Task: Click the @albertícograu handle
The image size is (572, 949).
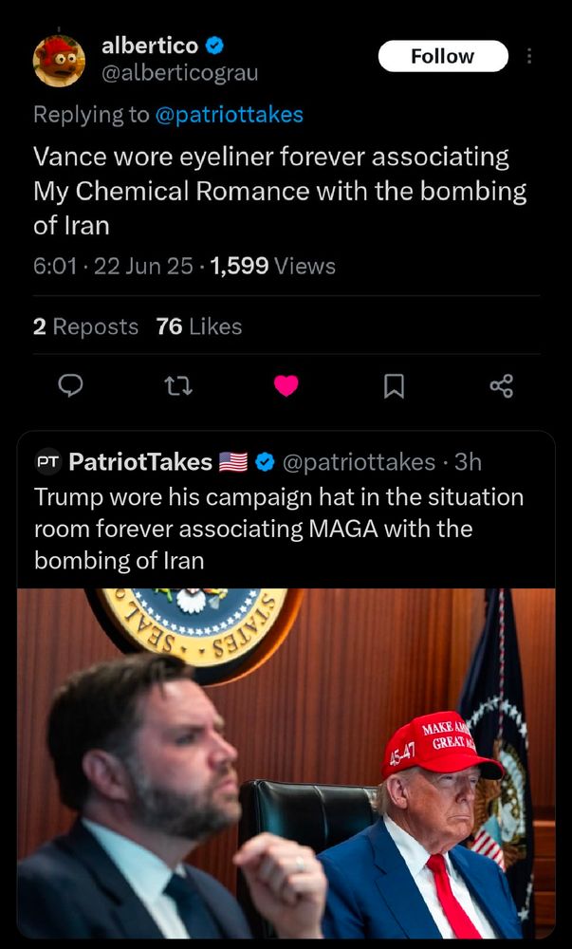Action: coord(179,72)
